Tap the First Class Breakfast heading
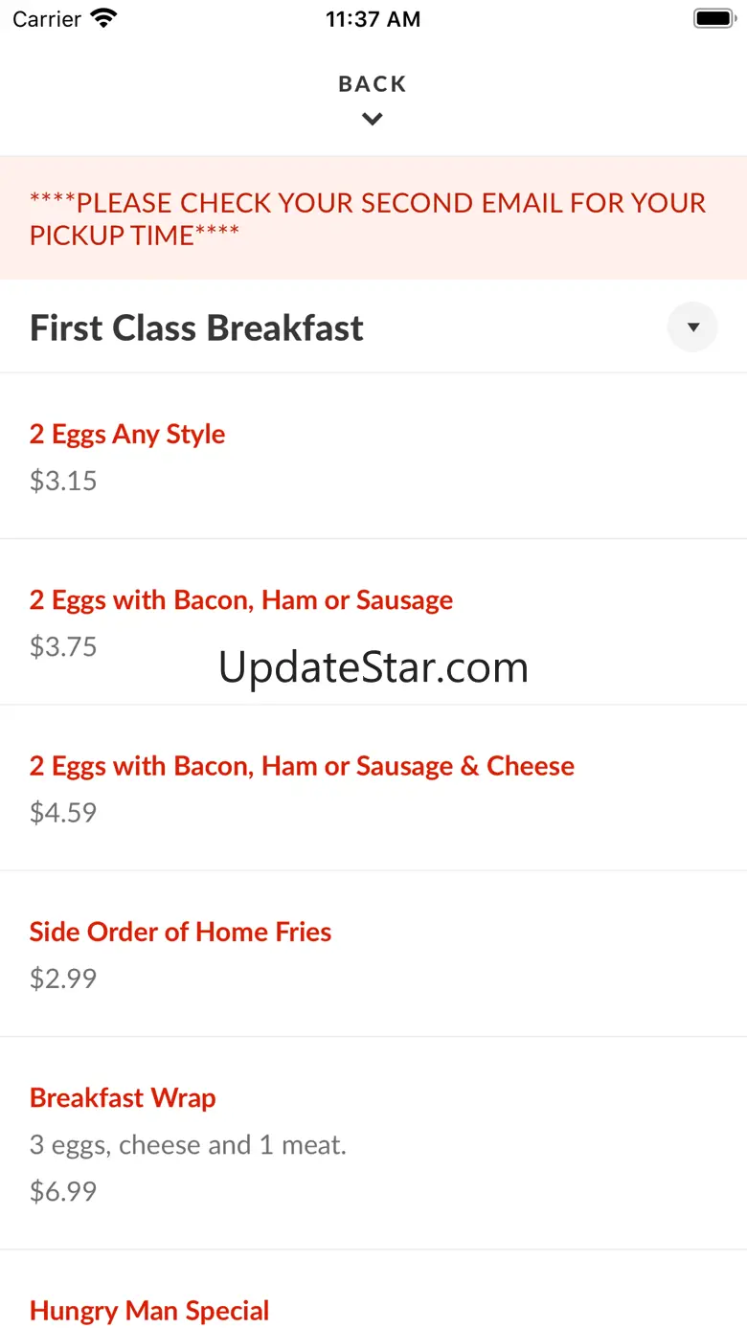 coord(196,328)
